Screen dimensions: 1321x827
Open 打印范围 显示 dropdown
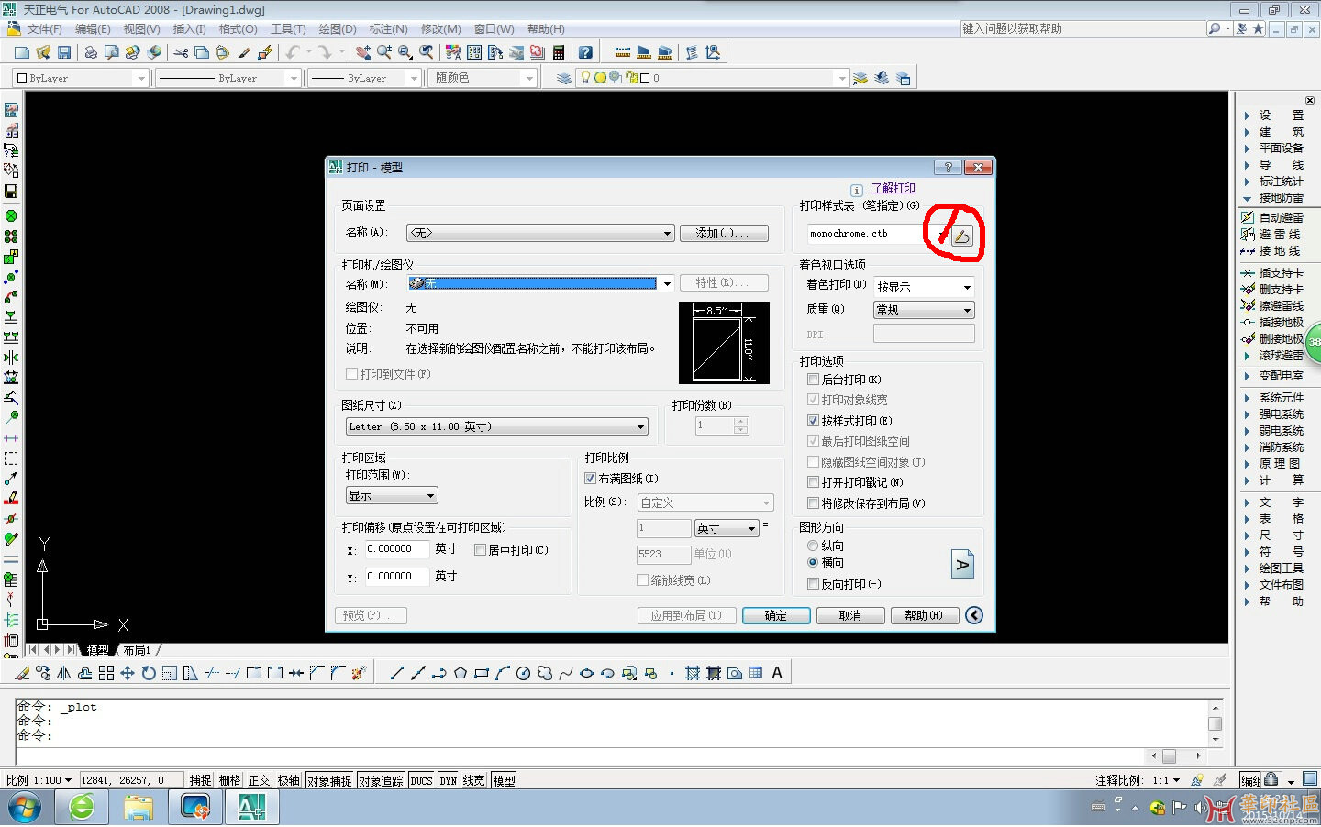392,495
